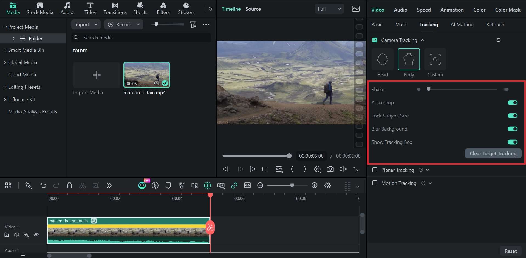The height and width of the screenshot is (258, 526).
Task: Redo the last action
Action: (56, 185)
